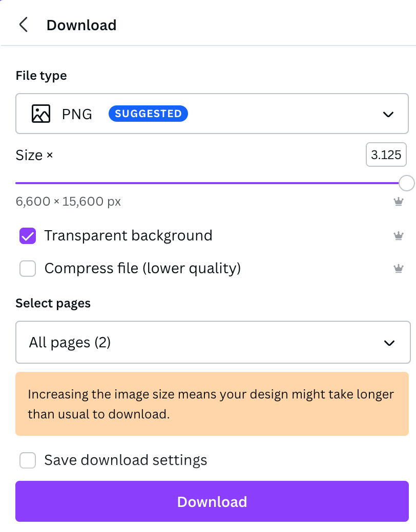The image size is (416, 532).
Task: Click the crown icon next to Transparent background
Action: [399, 235]
